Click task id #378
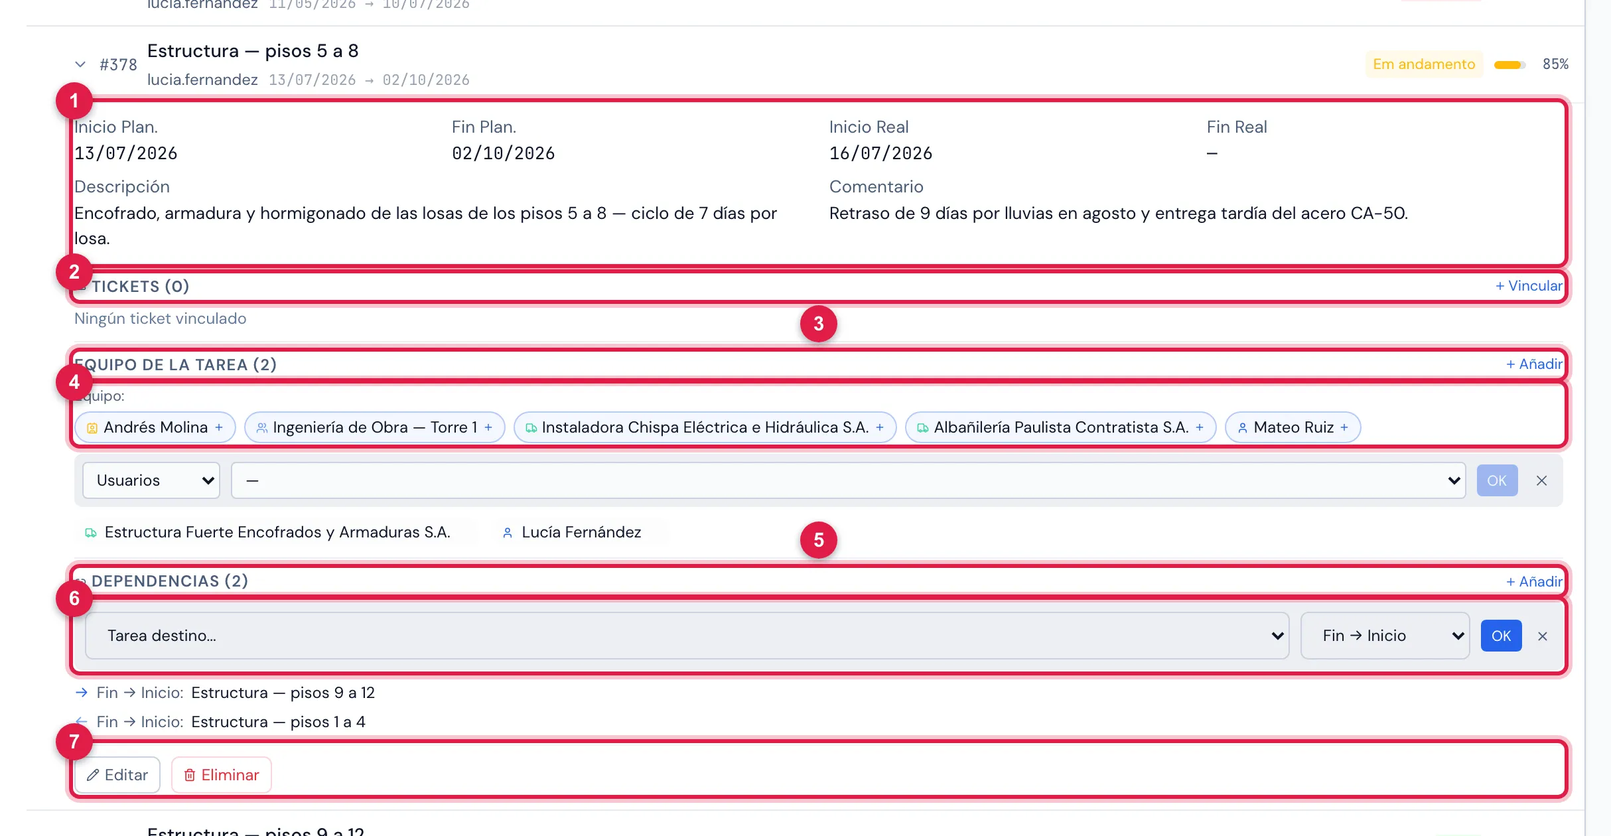This screenshot has width=1611, height=836. pos(118,65)
